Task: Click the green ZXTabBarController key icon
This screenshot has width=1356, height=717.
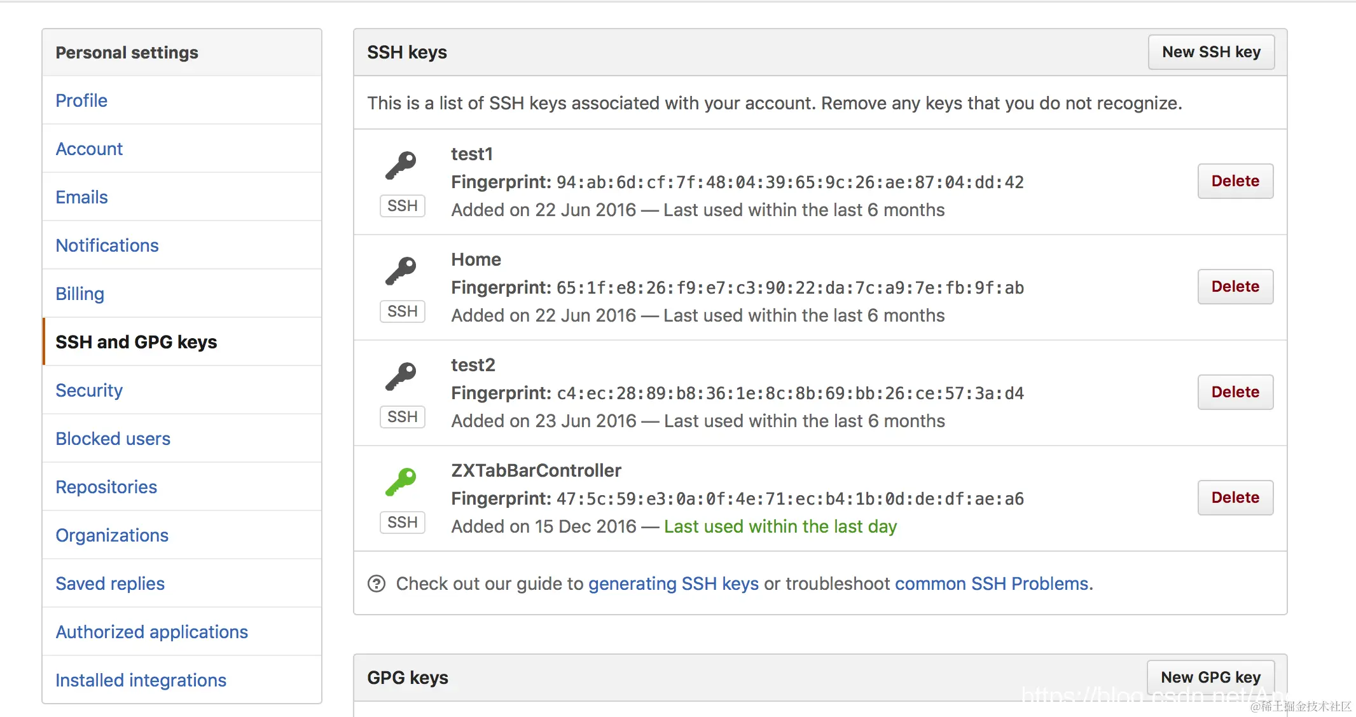Action: (x=401, y=483)
